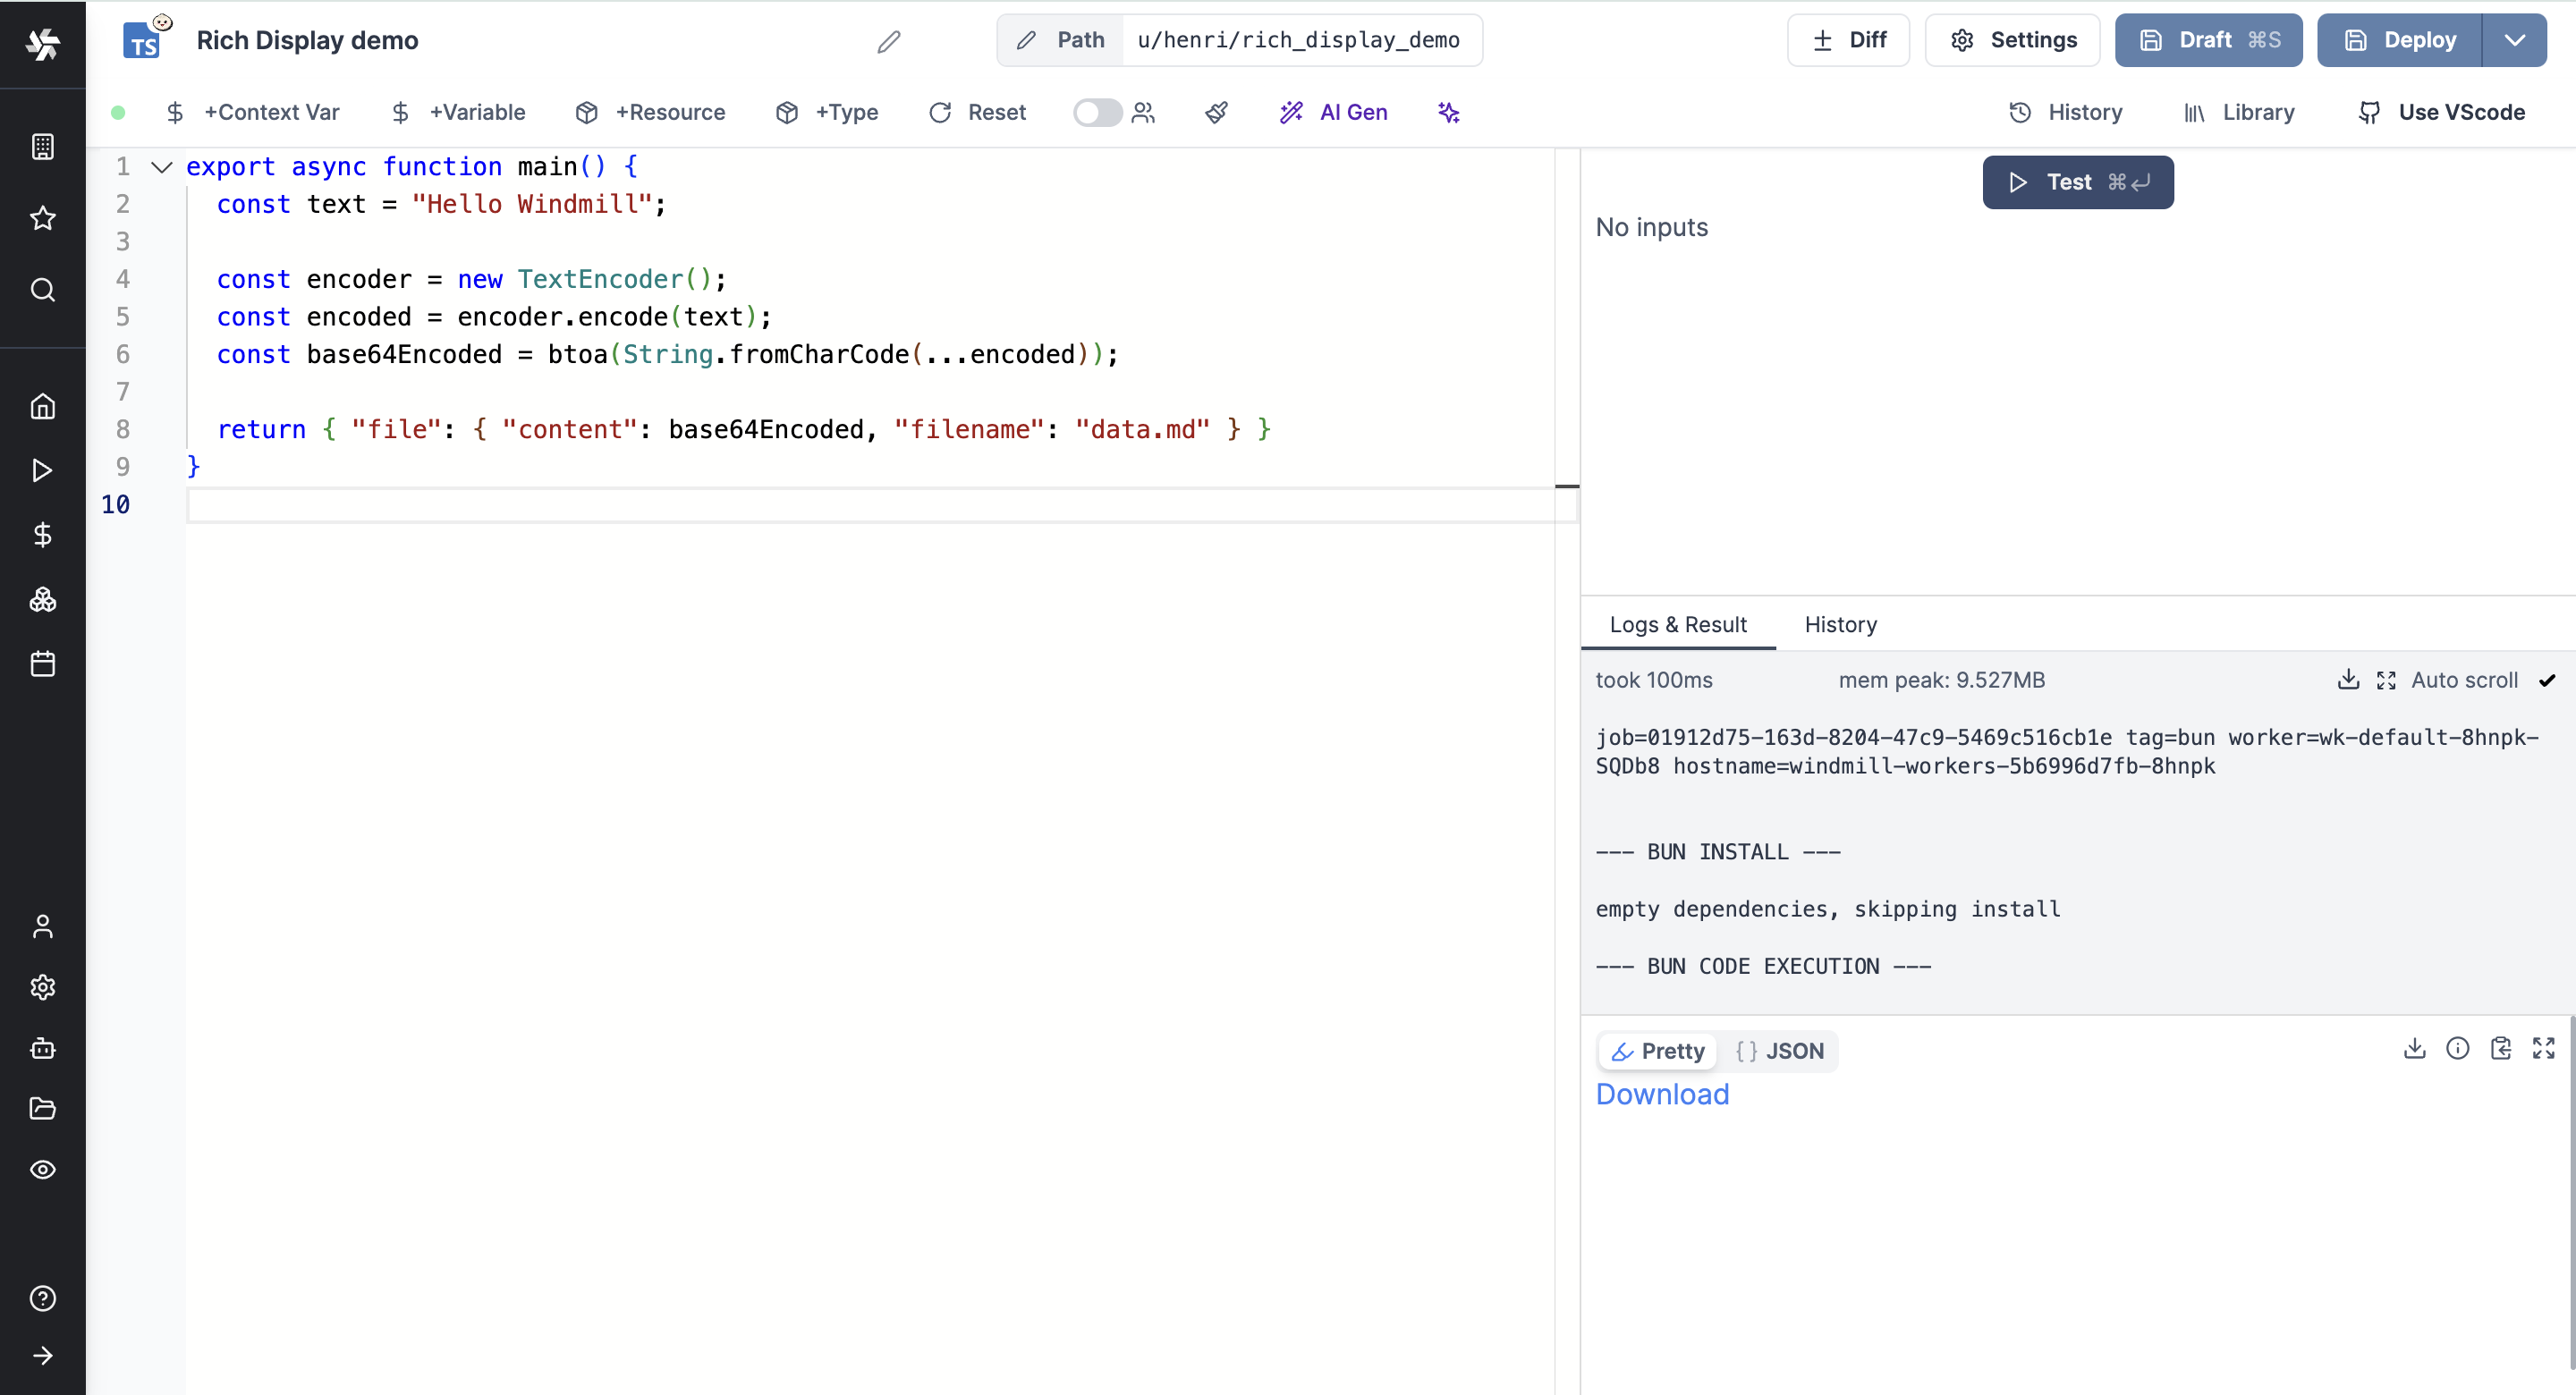
Task: Open the Schedules calendar icon in sidebar
Action: point(42,663)
